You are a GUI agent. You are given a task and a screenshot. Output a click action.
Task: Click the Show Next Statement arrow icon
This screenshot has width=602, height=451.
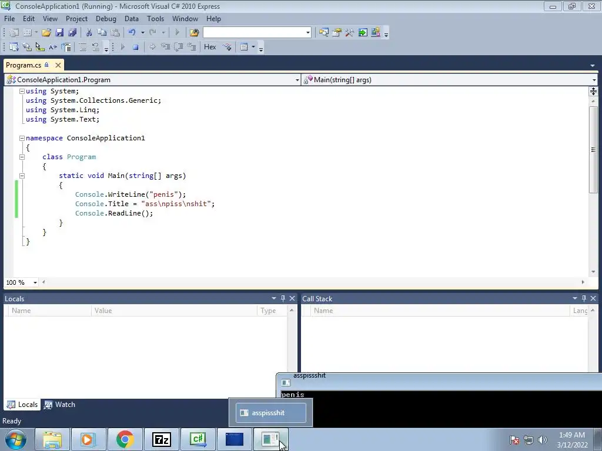click(x=152, y=47)
